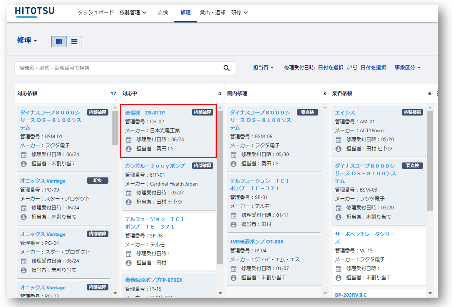Click calendar icon on VL-15 card
This screenshot has width=452, height=307.
pos(338,269)
